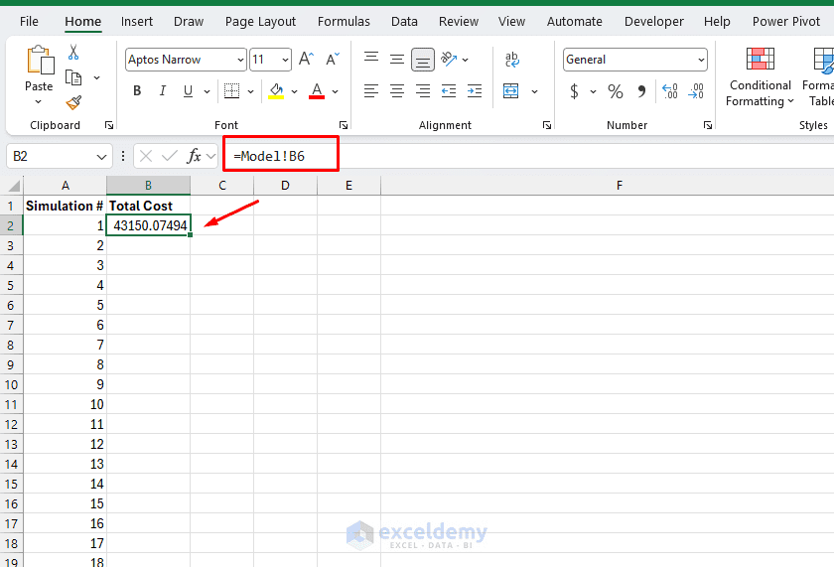Click Increase Decimal icon
The height and width of the screenshot is (567, 834).
pyautogui.click(x=669, y=91)
